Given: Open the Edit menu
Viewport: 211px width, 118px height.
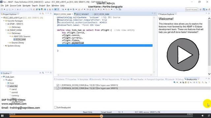Looking at the screenshot, I should 7,6.
